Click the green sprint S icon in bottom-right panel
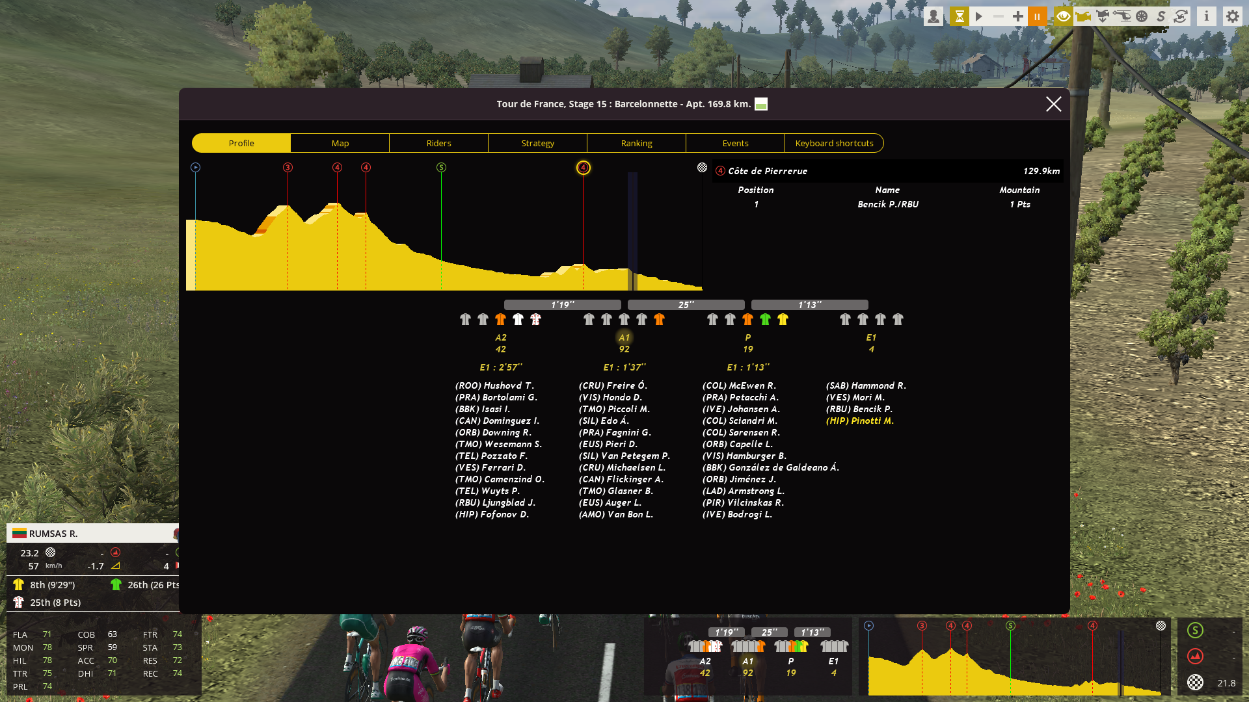Image resolution: width=1249 pixels, height=702 pixels. tap(1195, 630)
